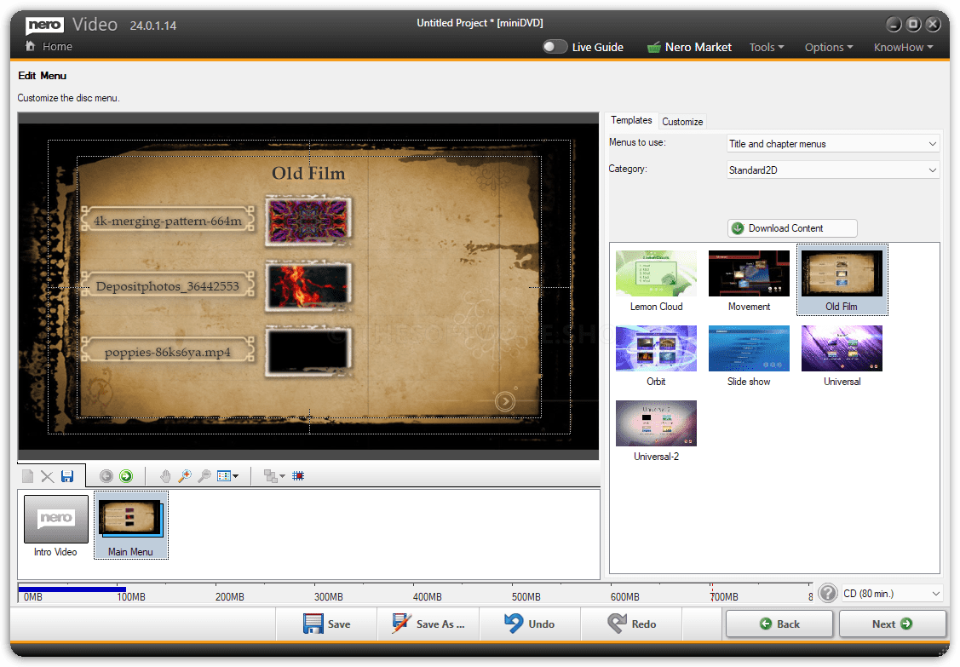Image resolution: width=960 pixels, height=667 pixels.
Task: Click the delete X icon in menu toolbar
Action: 47,476
